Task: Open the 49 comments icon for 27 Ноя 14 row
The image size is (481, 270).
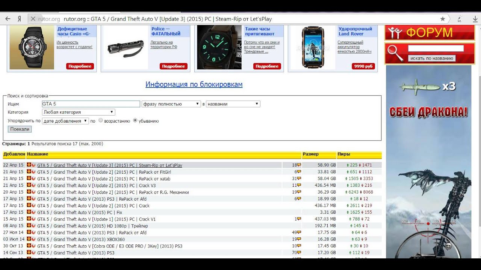Action: tap(299, 233)
